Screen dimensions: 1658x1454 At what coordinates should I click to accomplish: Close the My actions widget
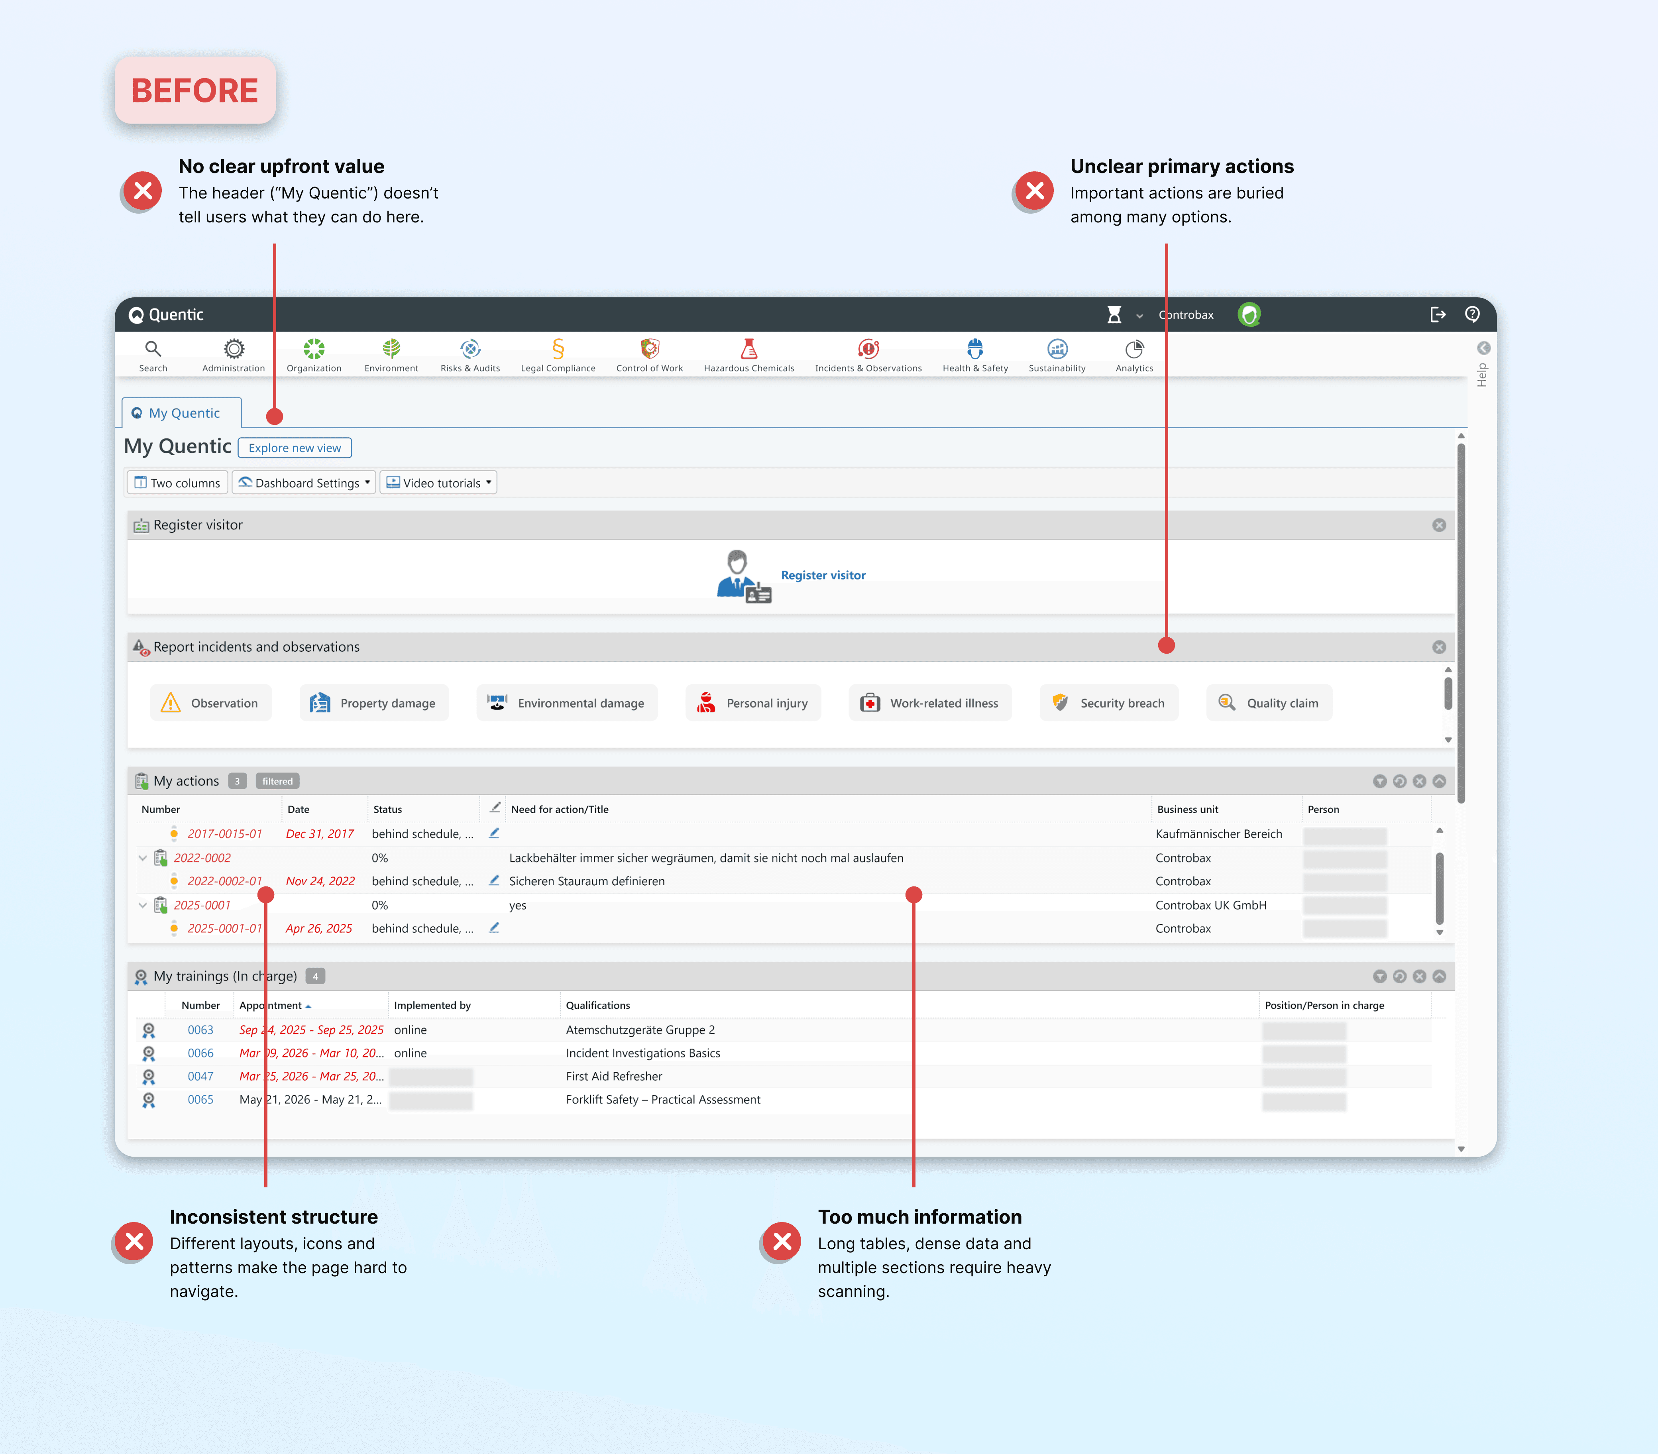pos(1420,781)
